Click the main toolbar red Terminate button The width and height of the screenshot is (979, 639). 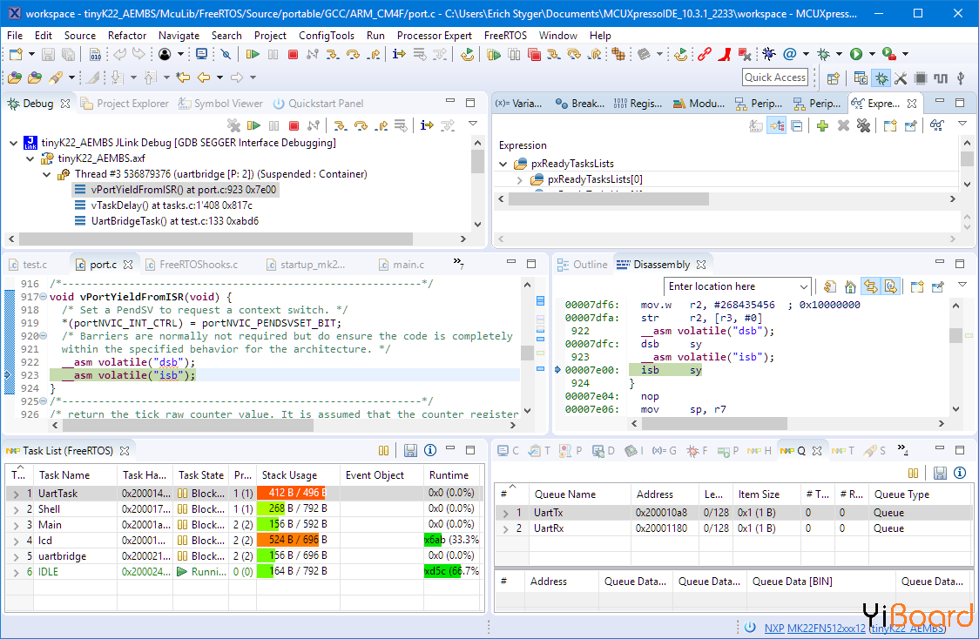point(293,54)
